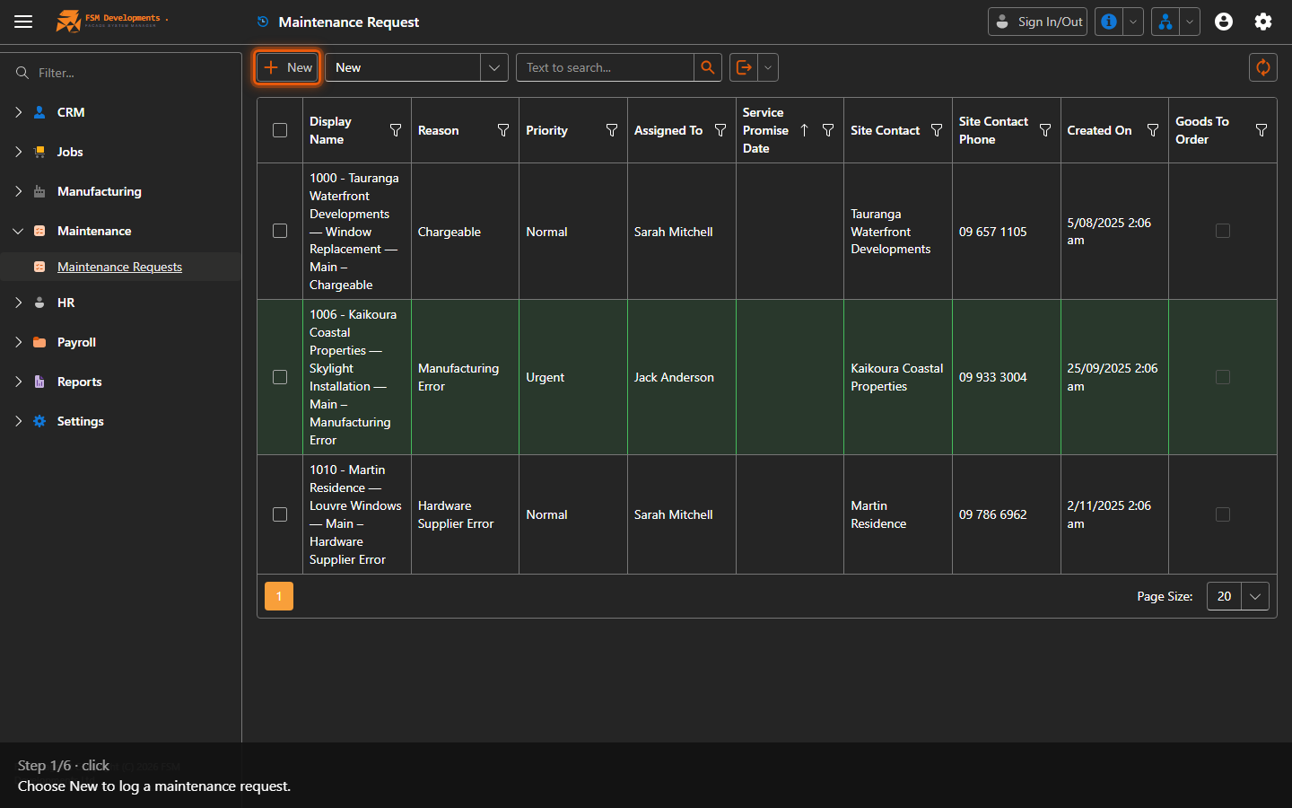Click the Maintenance Request history icon in title
The height and width of the screenshot is (808, 1292).
pos(263,22)
